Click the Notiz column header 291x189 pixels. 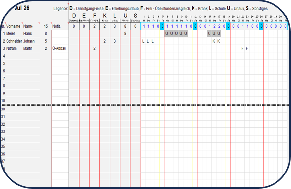coord(56,26)
